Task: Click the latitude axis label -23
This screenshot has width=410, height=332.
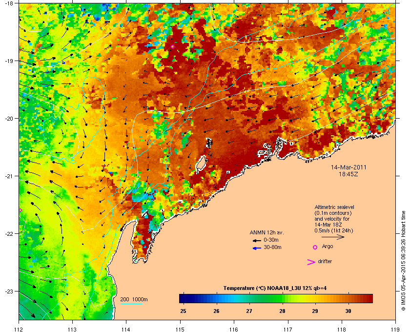Action: 9,291
